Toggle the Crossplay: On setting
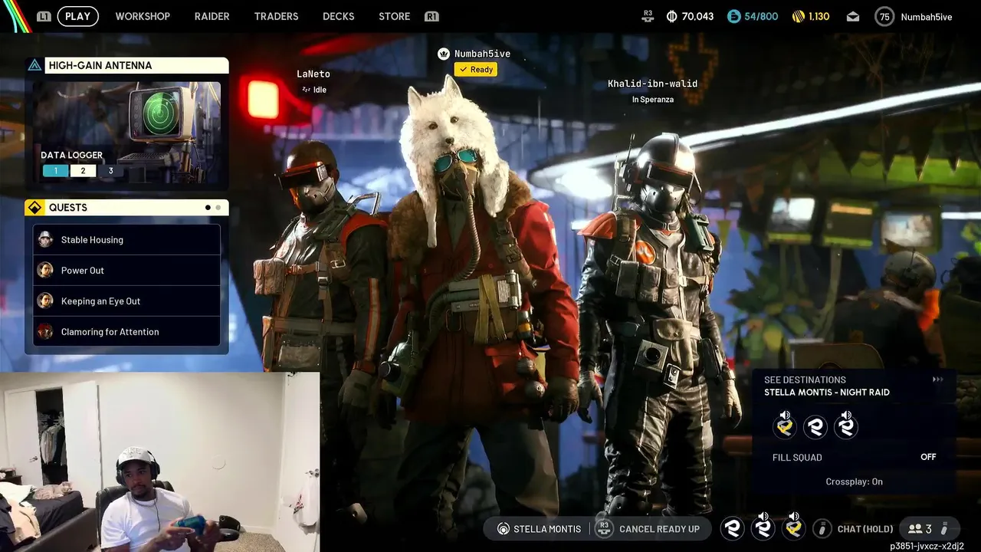 [x=854, y=481]
